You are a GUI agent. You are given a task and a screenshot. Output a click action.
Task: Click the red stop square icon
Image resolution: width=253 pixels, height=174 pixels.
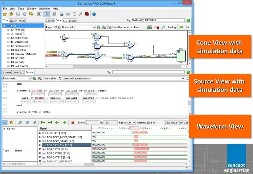pos(87,14)
